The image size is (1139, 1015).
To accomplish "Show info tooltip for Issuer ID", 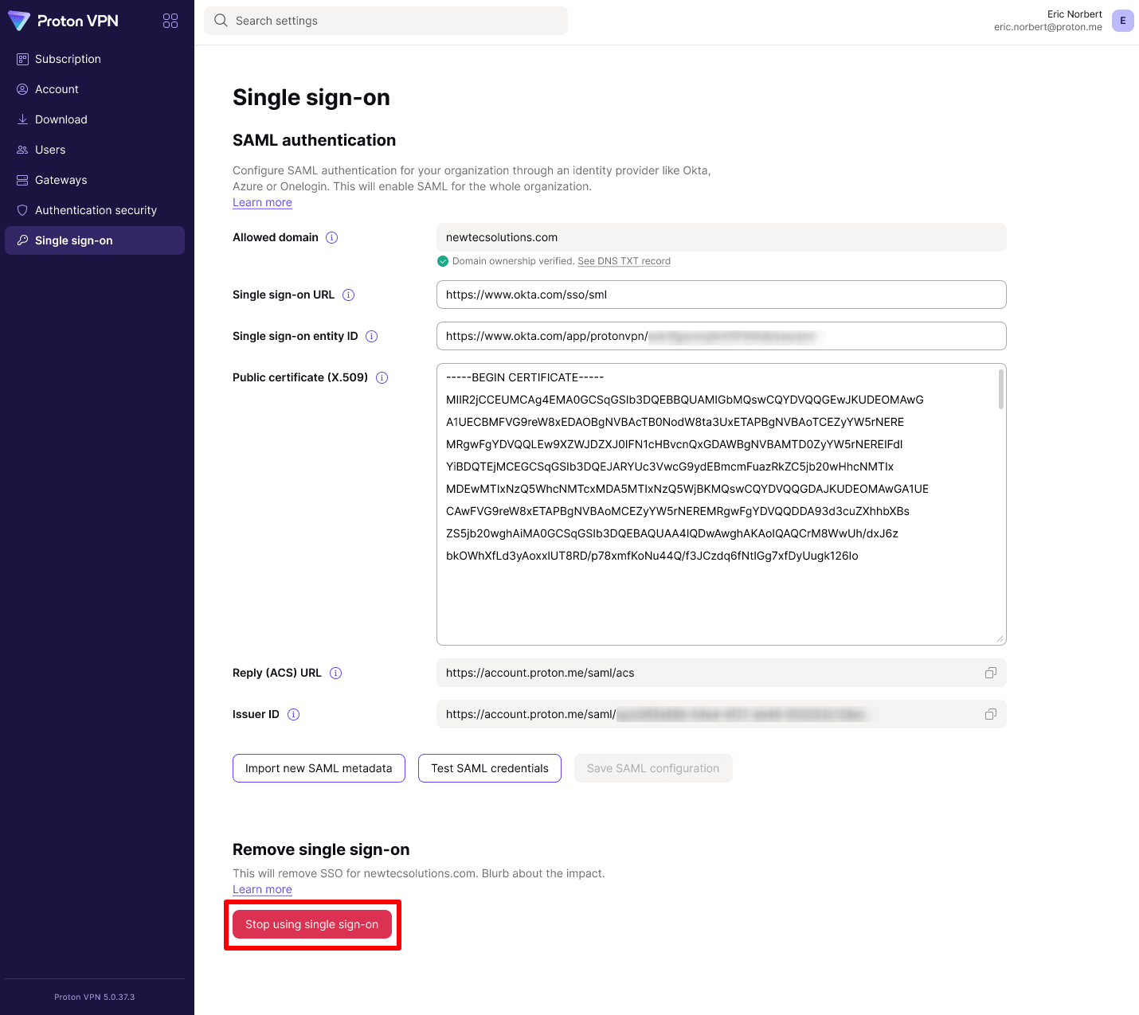I will (293, 714).
